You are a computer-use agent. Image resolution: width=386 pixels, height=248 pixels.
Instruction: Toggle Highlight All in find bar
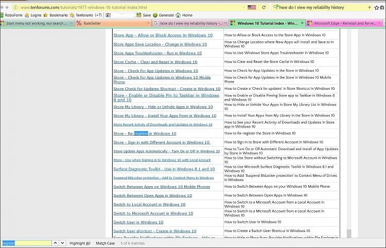point(80,243)
